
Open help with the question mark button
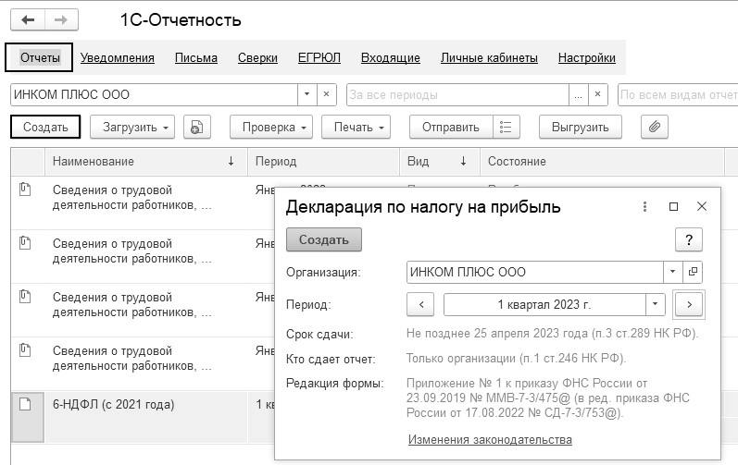pyautogui.click(x=689, y=239)
